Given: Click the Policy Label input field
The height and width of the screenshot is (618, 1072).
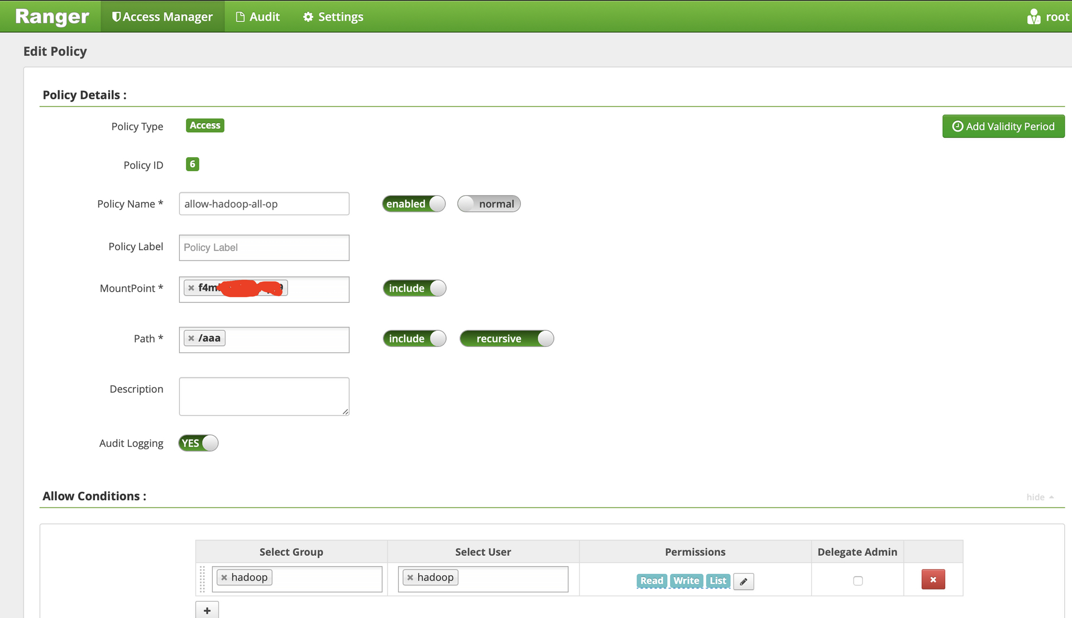Looking at the screenshot, I should (264, 247).
